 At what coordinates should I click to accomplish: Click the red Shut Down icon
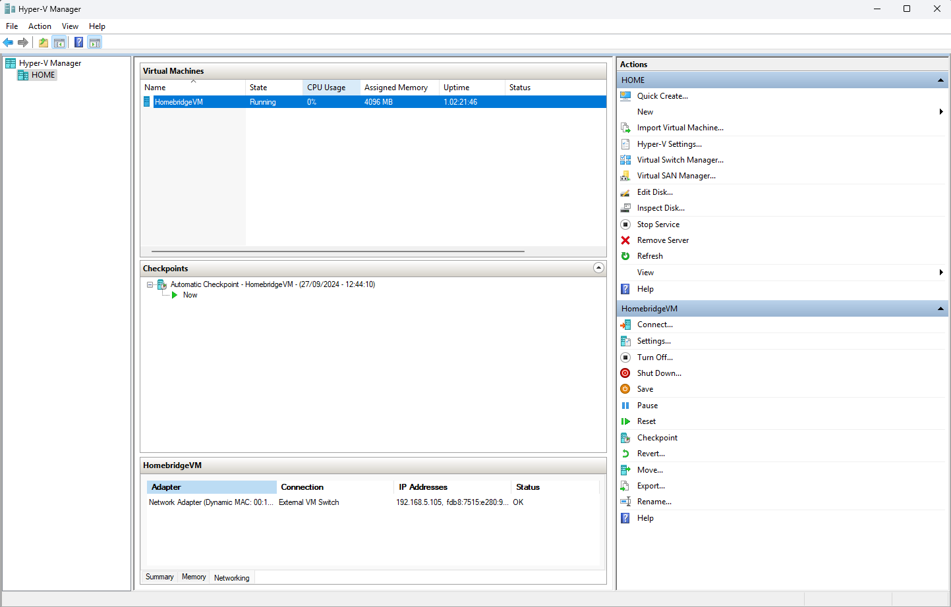coord(625,373)
